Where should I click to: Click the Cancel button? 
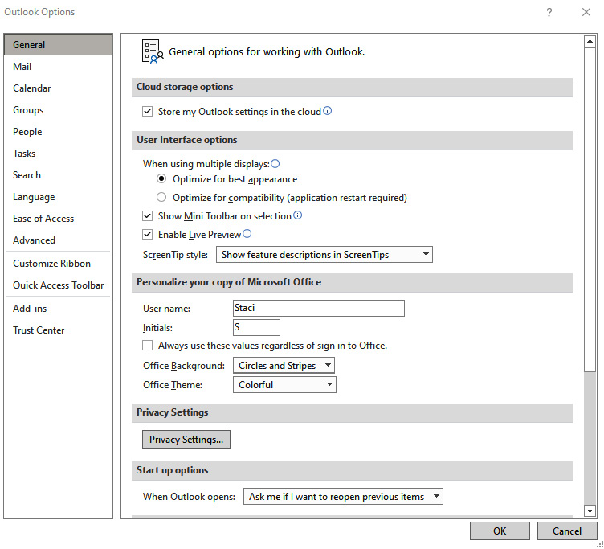coord(566,531)
